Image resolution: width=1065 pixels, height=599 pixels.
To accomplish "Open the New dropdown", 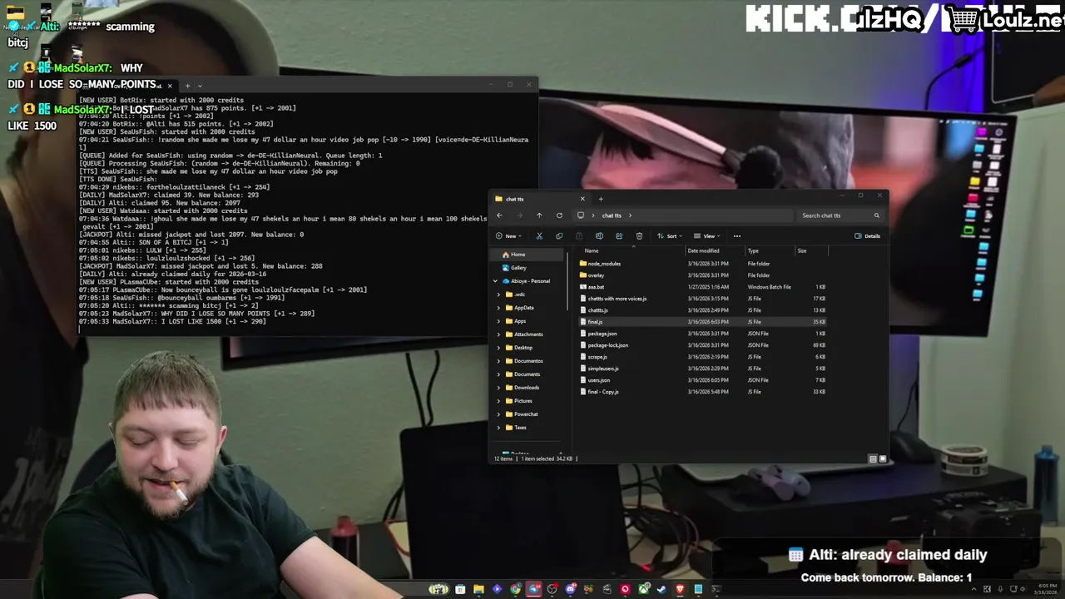I will tap(509, 235).
